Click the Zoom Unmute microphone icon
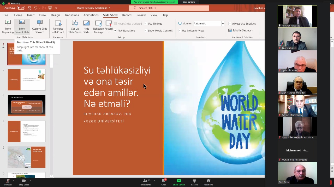 pyautogui.click(x=8, y=181)
